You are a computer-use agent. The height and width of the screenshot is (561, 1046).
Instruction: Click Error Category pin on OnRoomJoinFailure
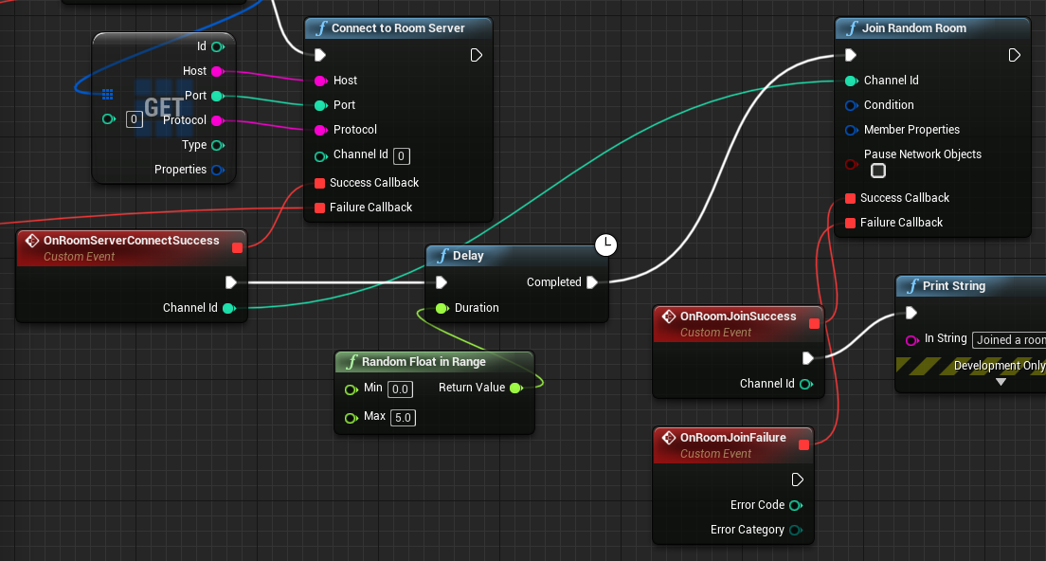[x=795, y=531]
